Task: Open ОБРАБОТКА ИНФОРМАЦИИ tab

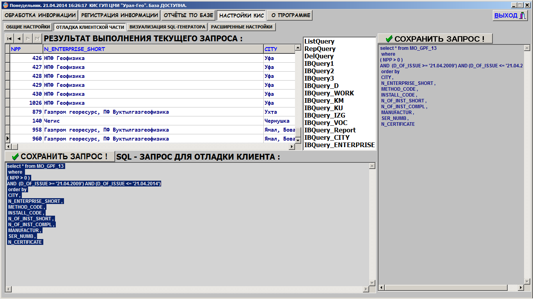Action: [40, 15]
